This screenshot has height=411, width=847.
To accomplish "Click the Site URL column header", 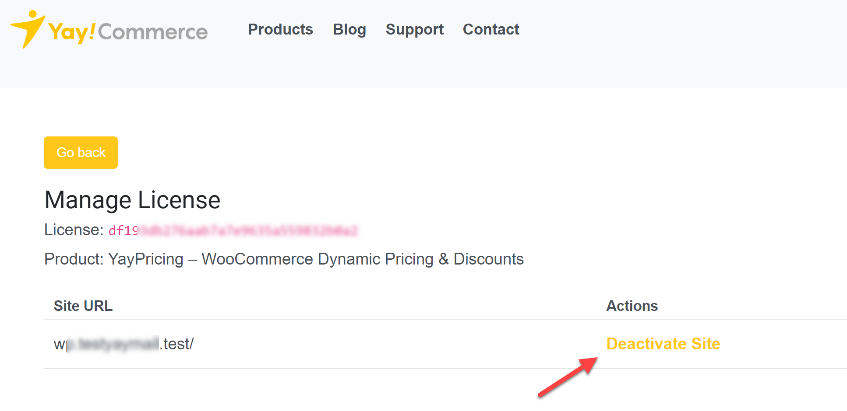I will pyautogui.click(x=83, y=306).
